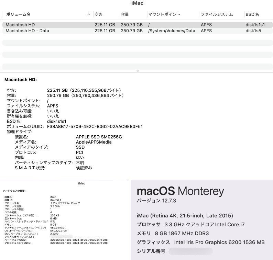Click the disk1s5 BSD name cell
Screen dimensions: 273x260
click(x=253, y=31)
